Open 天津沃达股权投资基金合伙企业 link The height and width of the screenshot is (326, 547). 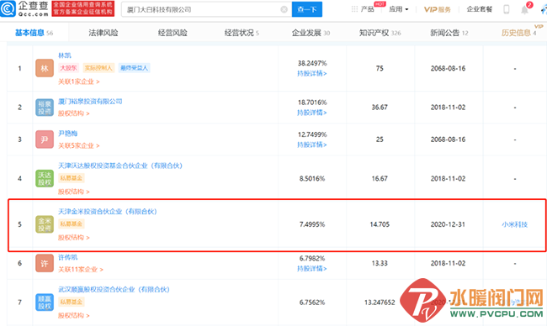point(120,166)
